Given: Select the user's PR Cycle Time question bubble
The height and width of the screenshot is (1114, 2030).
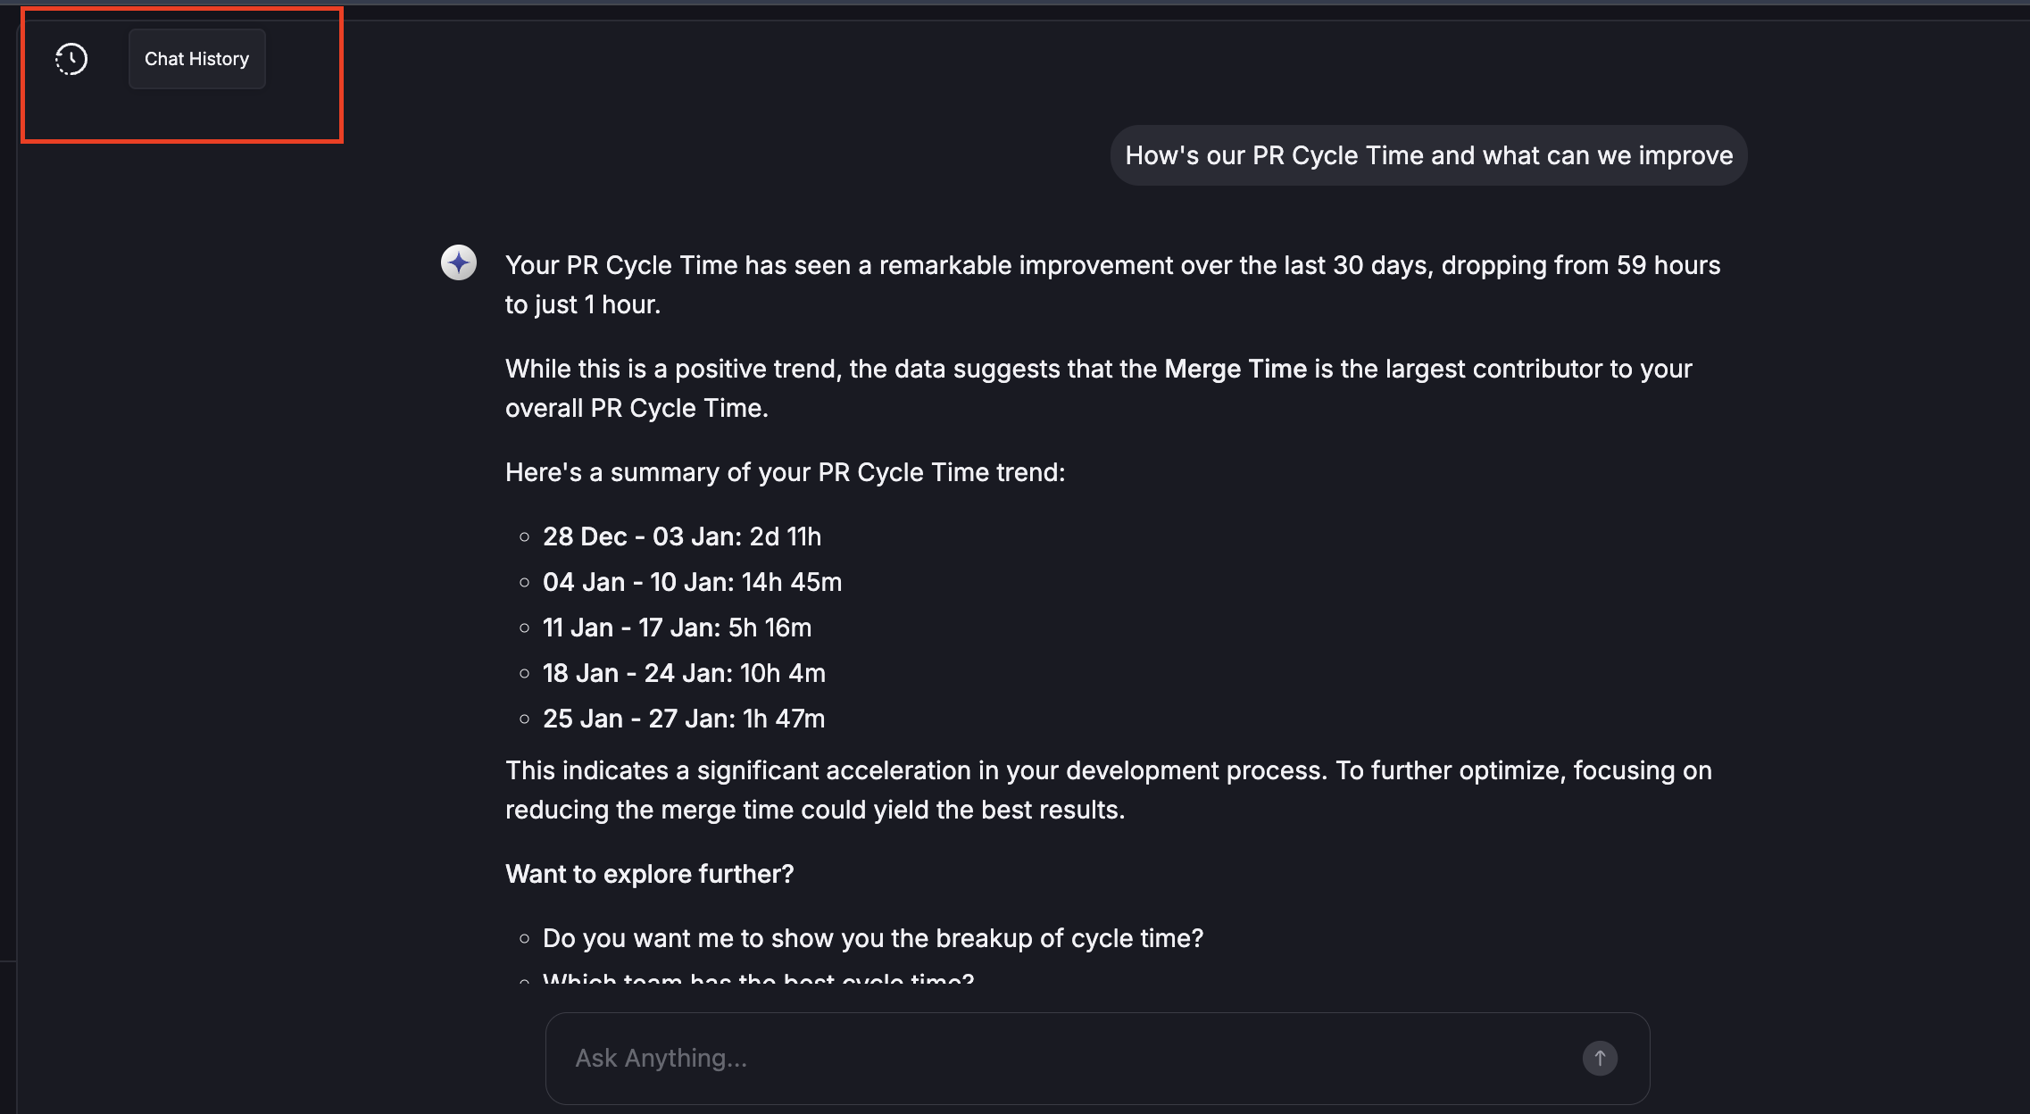Looking at the screenshot, I should point(1428,155).
